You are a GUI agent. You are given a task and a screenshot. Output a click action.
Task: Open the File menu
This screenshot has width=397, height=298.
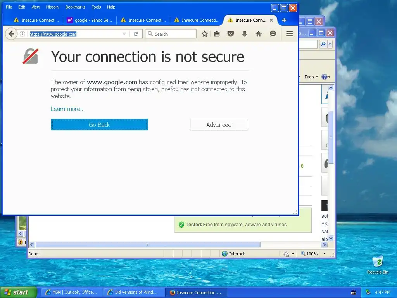pos(9,7)
